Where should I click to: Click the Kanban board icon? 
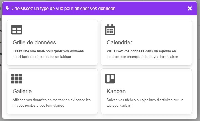tap(110, 79)
